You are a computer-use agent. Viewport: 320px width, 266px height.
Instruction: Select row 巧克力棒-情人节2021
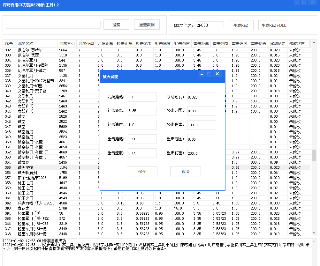[x=36, y=203]
